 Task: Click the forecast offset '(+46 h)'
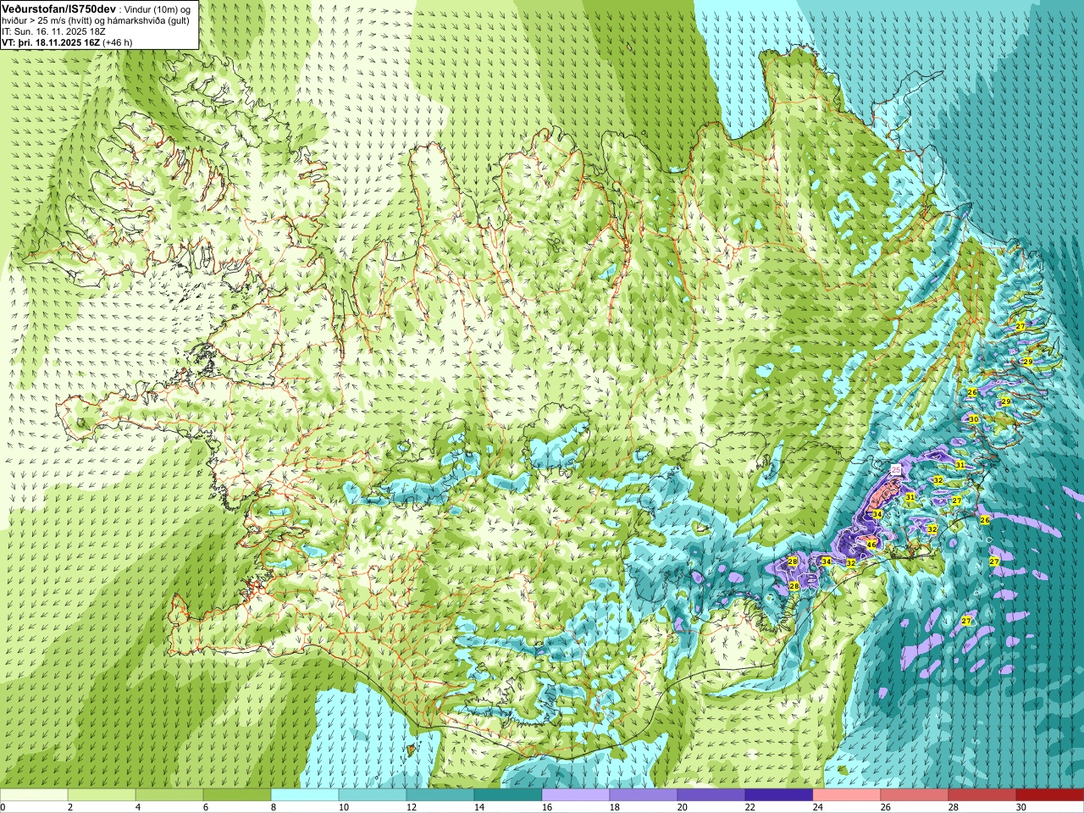click(x=118, y=41)
